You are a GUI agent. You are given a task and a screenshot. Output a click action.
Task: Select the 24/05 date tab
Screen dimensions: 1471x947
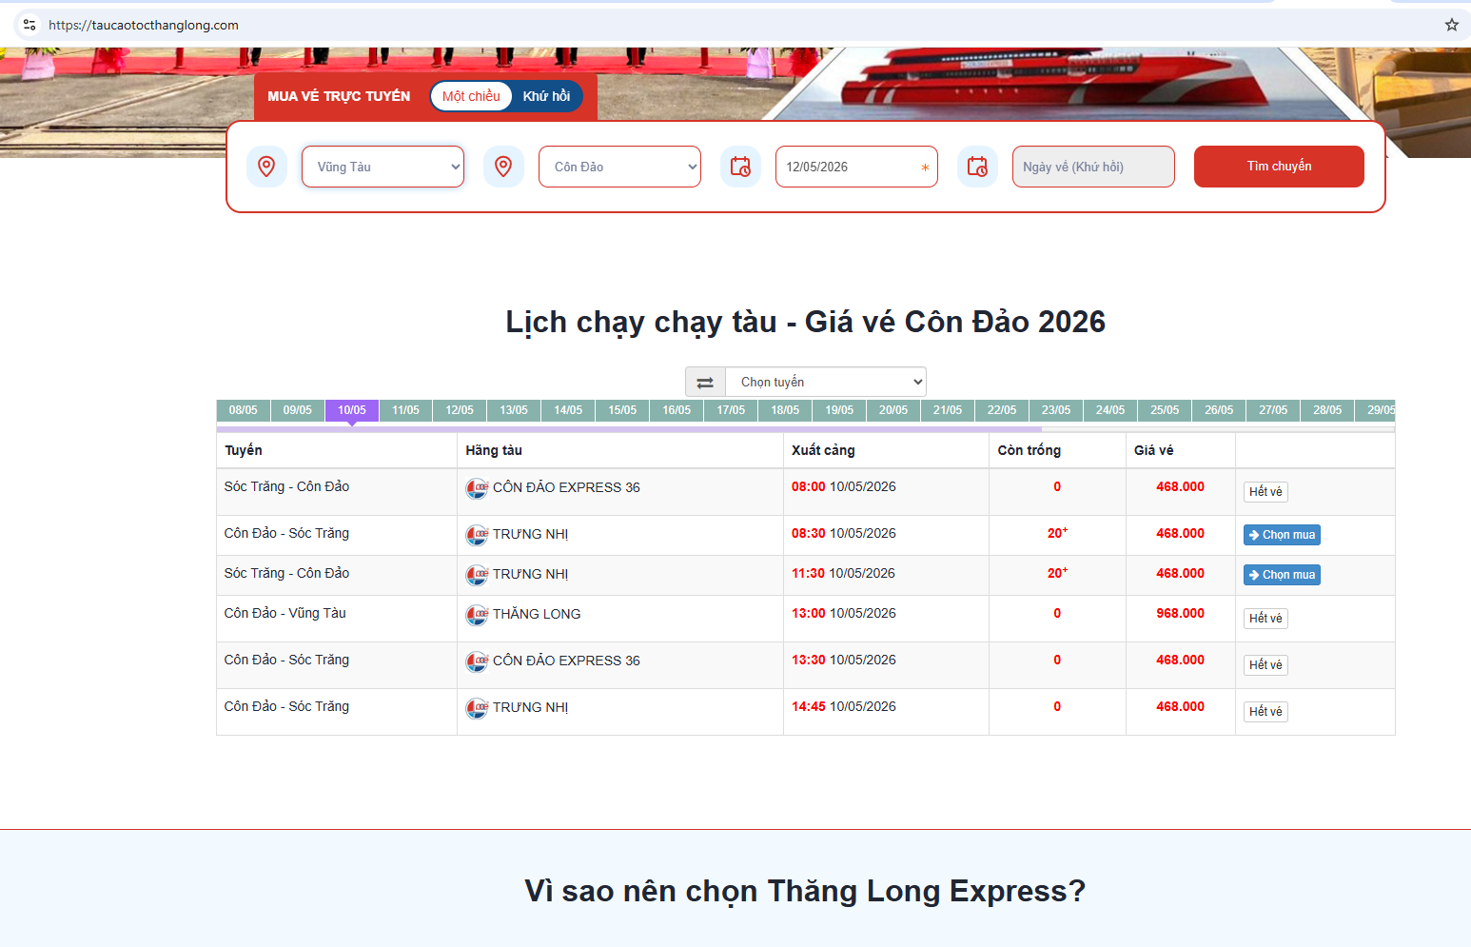pyautogui.click(x=1110, y=410)
